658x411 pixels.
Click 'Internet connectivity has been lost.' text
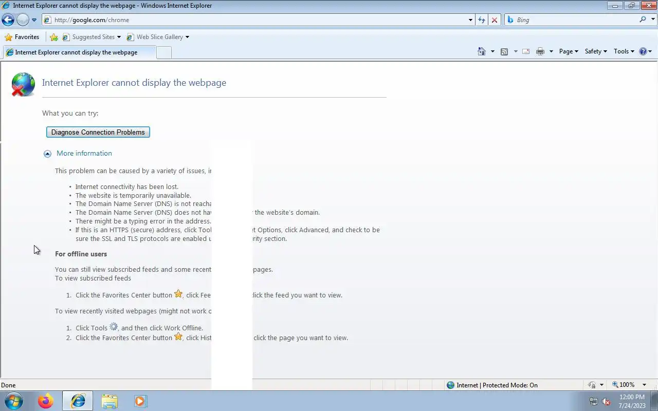[x=127, y=186]
